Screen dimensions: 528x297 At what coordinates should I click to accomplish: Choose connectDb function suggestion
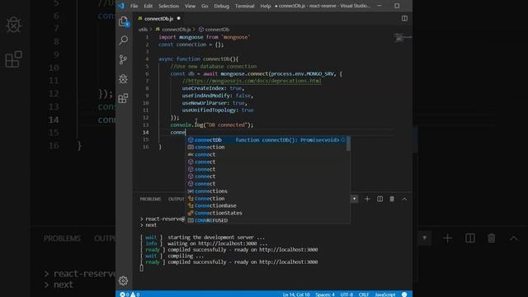coord(266,139)
